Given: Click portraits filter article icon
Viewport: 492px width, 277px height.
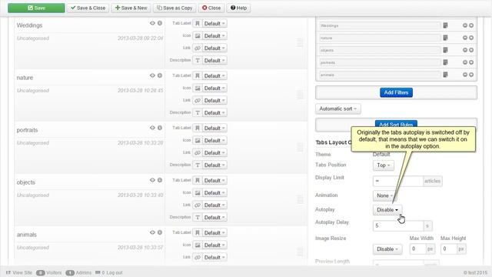Looking at the screenshot, I should 445,62.
